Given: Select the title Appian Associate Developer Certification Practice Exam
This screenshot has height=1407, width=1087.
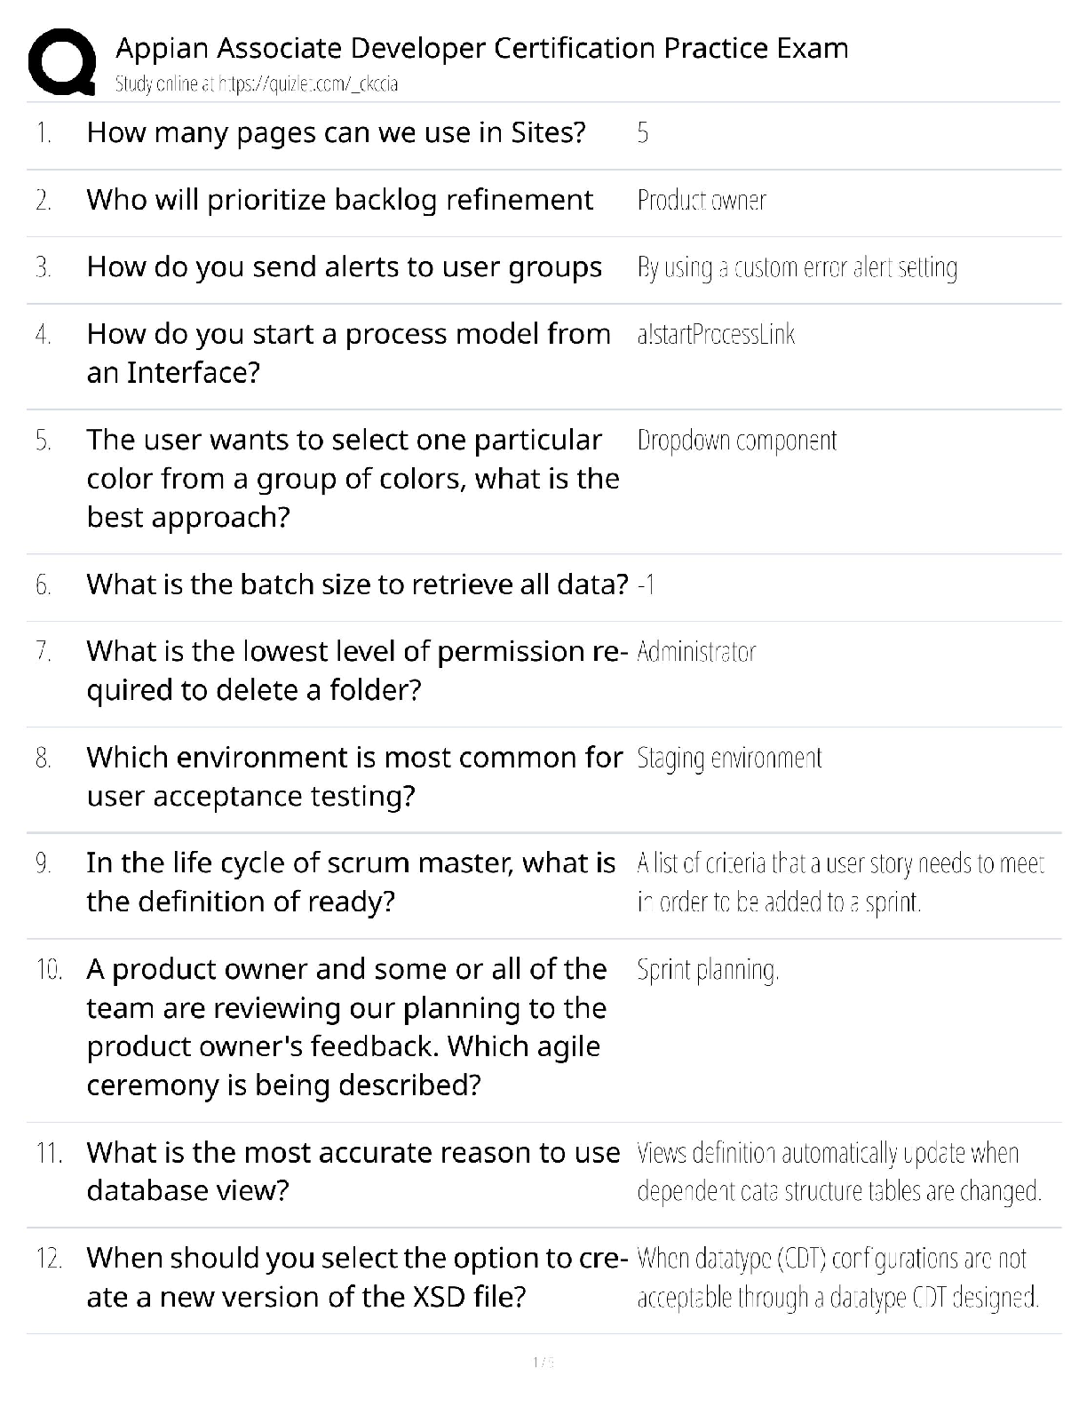Looking at the screenshot, I should (482, 47).
